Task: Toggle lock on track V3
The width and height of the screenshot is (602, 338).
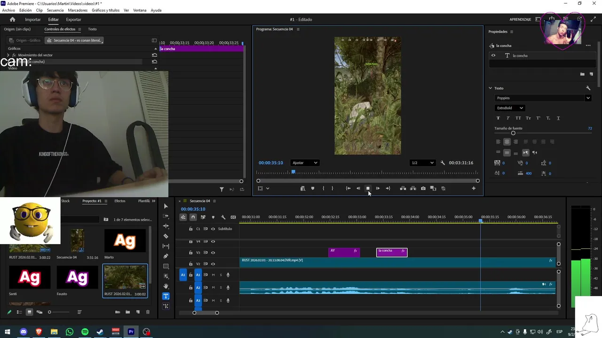Action: [190, 253]
